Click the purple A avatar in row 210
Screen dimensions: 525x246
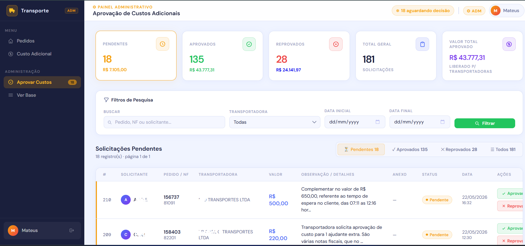(126, 200)
